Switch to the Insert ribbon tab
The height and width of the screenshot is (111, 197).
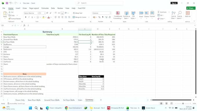point(18,8)
